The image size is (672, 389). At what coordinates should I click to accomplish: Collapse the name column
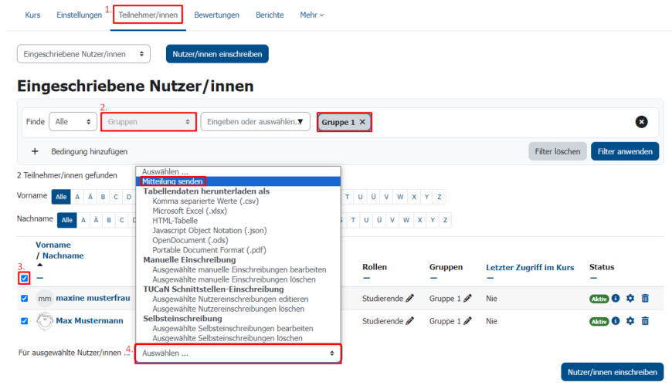[x=40, y=278]
